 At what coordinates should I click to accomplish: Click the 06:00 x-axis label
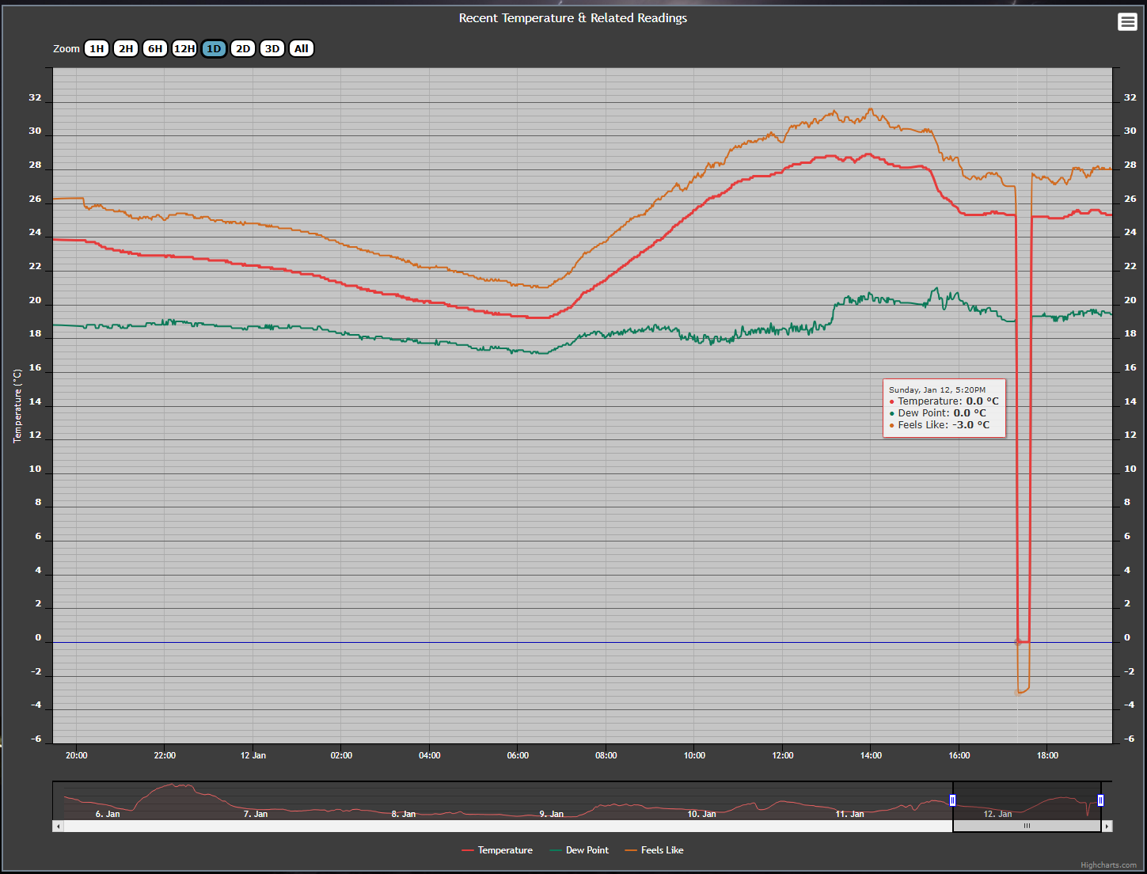pos(518,755)
